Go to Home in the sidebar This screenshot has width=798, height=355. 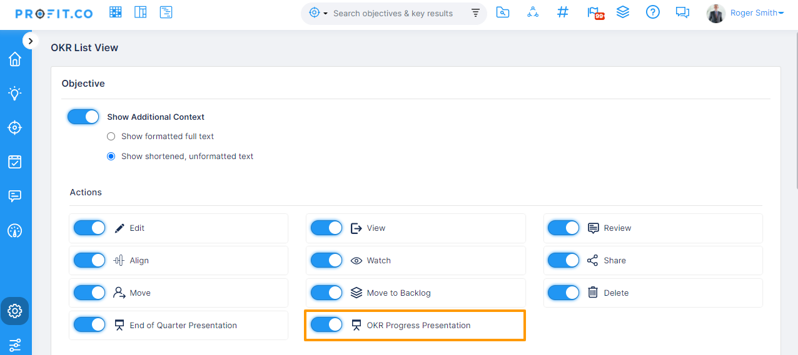pos(15,59)
